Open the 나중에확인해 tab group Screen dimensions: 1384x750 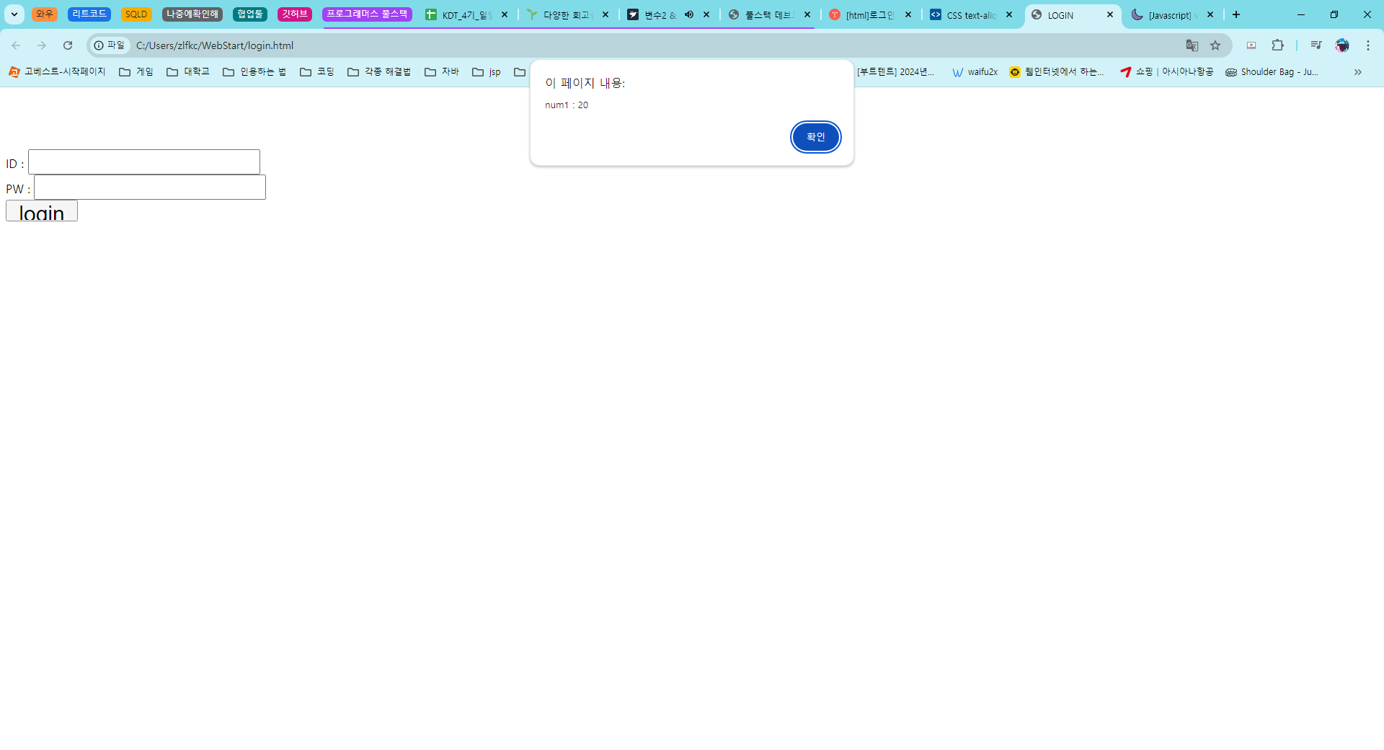[192, 14]
